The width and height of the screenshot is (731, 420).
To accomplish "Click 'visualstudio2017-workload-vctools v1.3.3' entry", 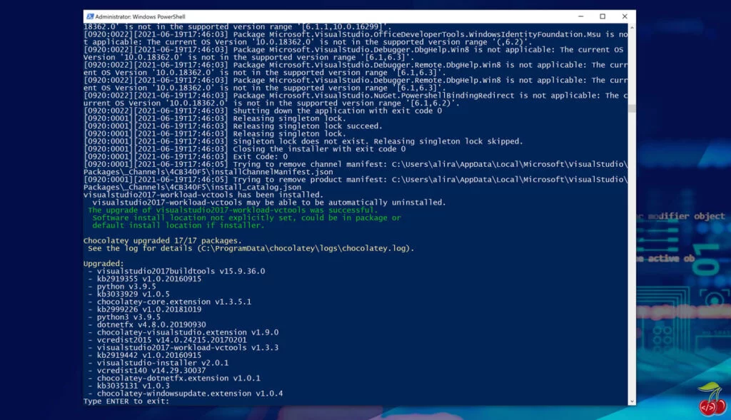I will [x=188, y=347].
